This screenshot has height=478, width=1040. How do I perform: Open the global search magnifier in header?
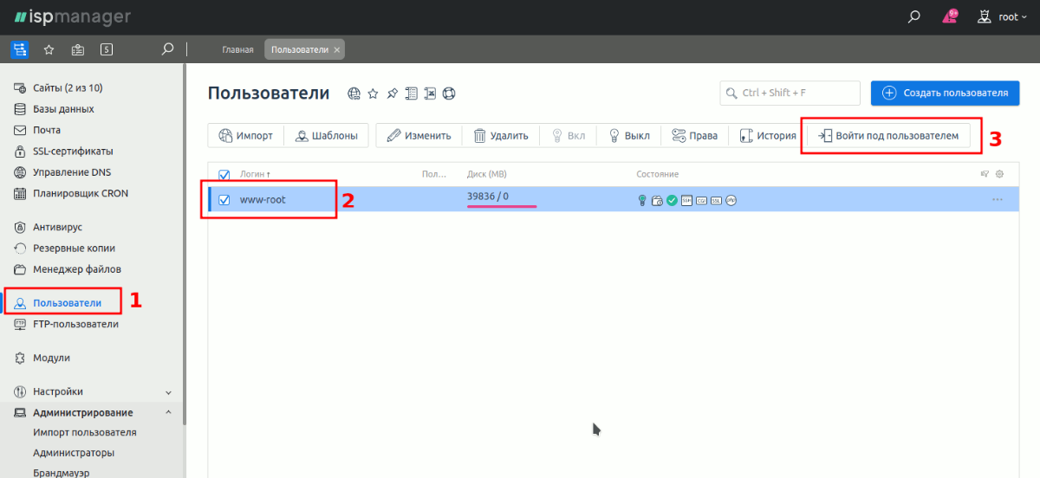point(913,16)
